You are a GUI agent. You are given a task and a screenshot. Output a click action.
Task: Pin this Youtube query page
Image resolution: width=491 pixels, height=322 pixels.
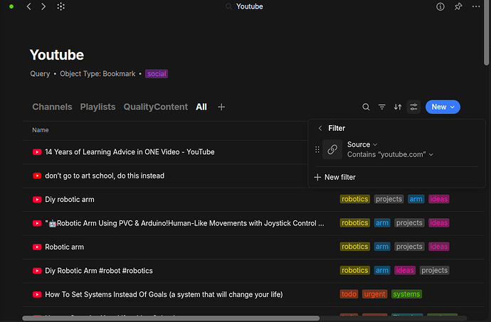458,6
